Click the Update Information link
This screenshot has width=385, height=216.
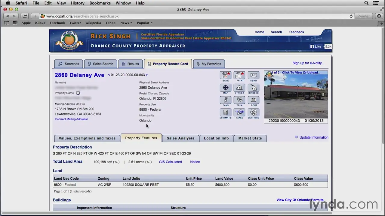pos(314,137)
